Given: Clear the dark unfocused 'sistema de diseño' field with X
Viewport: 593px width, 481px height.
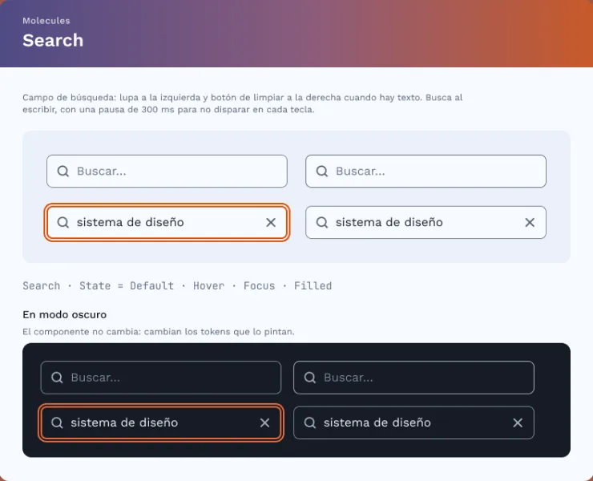Looking at the screenshot, I should 518,422.
